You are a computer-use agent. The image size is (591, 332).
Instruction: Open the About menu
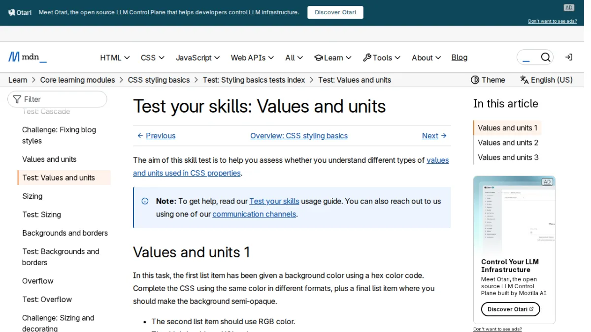(426, 58)
